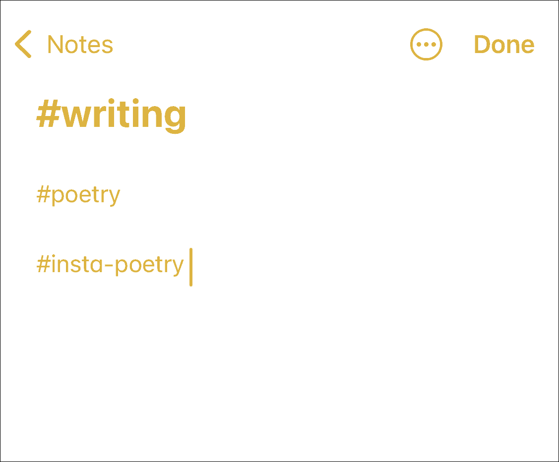Click "poetry" after the hyphen in #insta-poetry
The width and height of the screenshot is (559, 462).
pyautogui.click(x=149, y=266)
